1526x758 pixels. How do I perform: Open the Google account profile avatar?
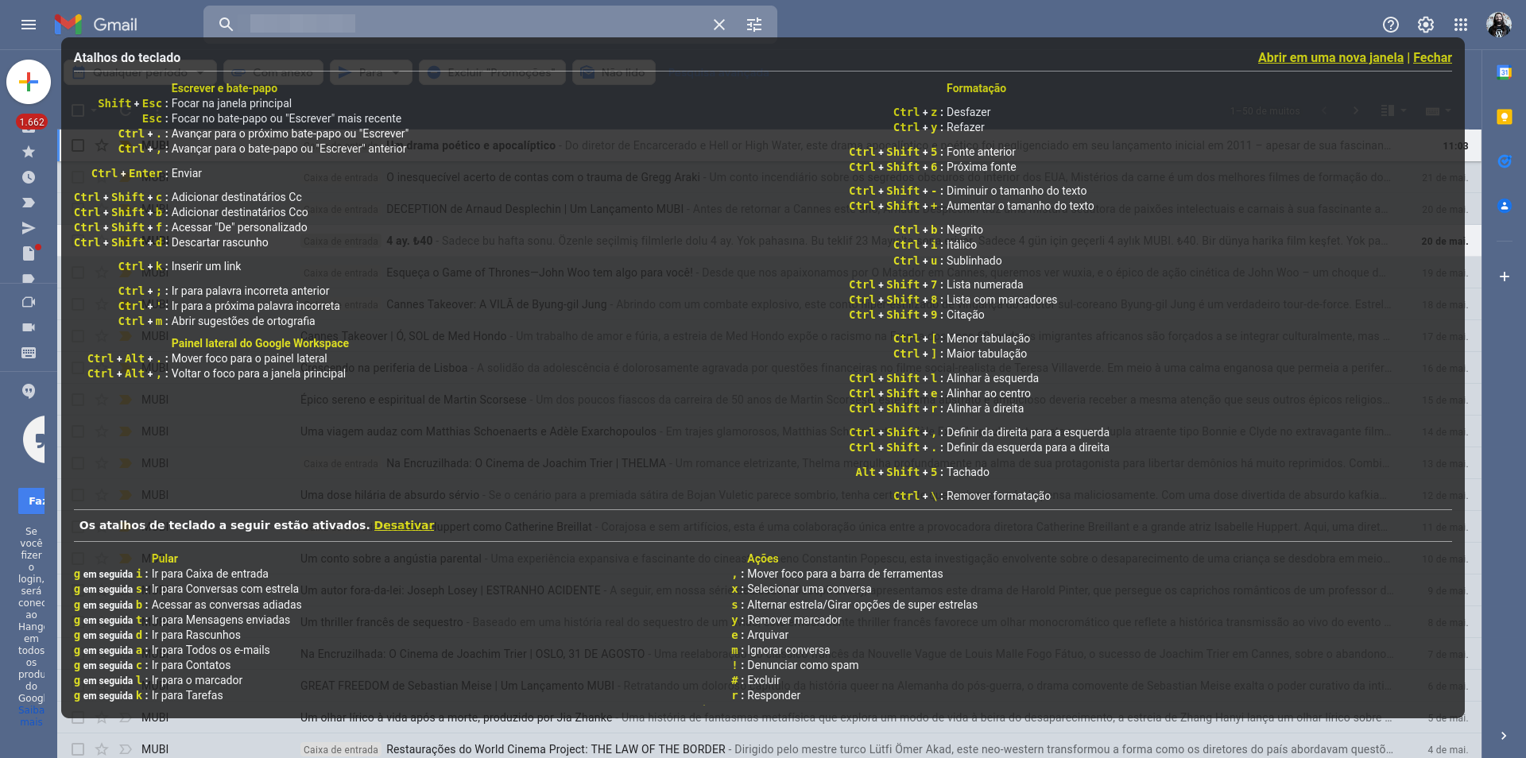[1499, 25]
